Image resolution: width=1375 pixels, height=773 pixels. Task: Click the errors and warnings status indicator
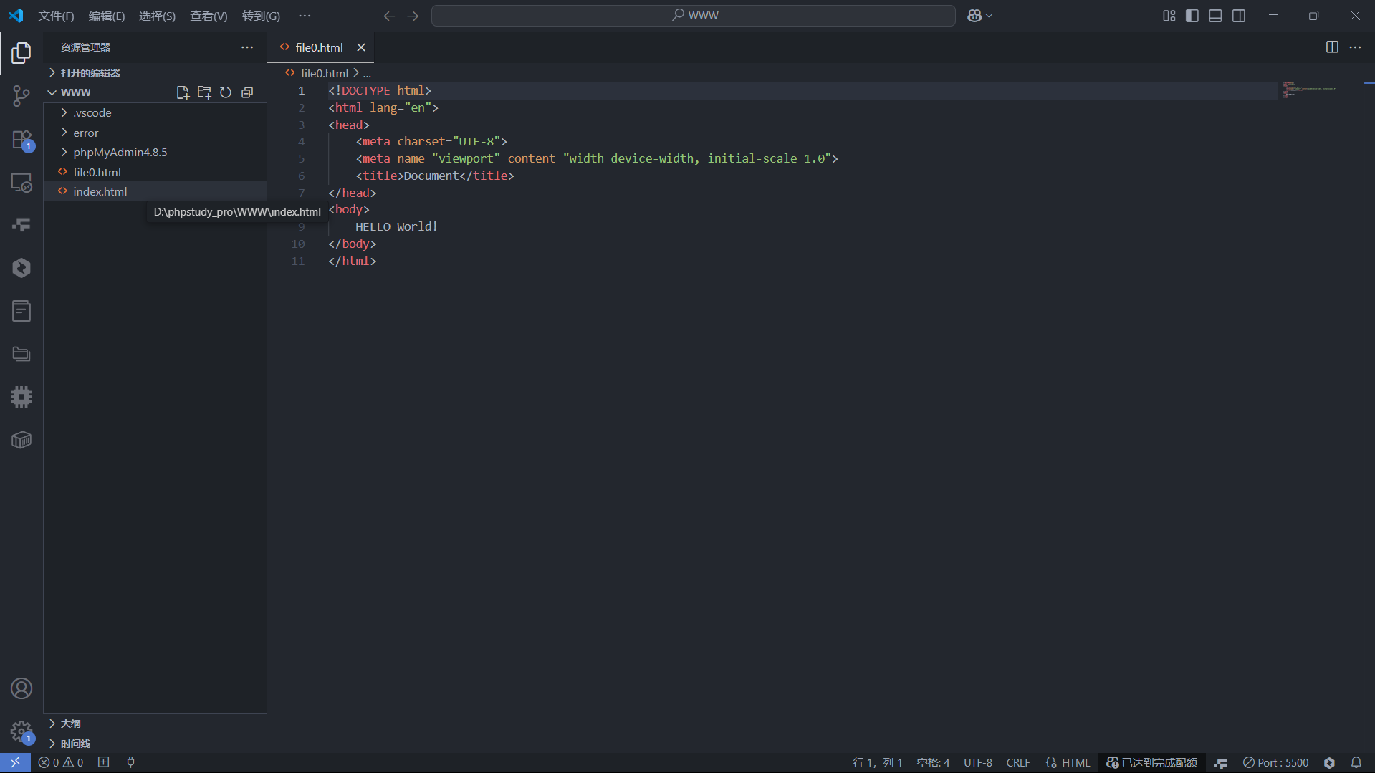point(60,762)
